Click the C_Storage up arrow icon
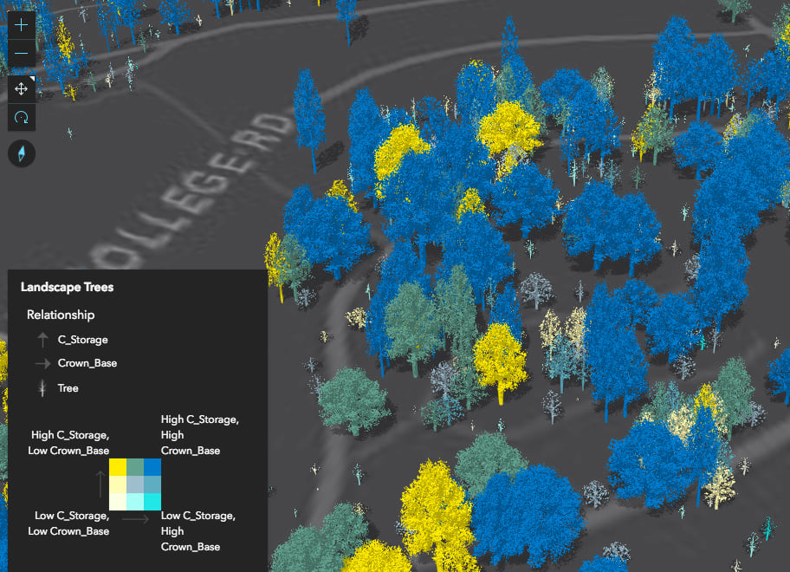The image size is (790, 572). [x=42, y=340]
